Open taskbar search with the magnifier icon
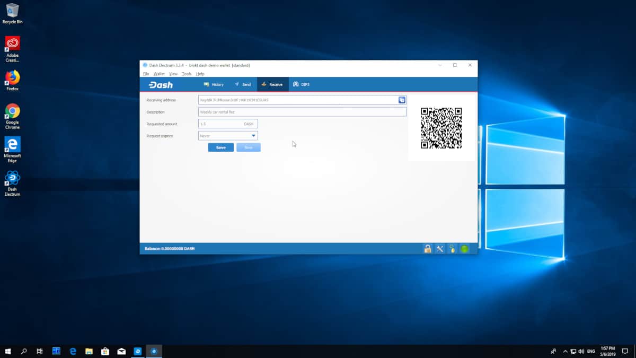 [24, 351]
